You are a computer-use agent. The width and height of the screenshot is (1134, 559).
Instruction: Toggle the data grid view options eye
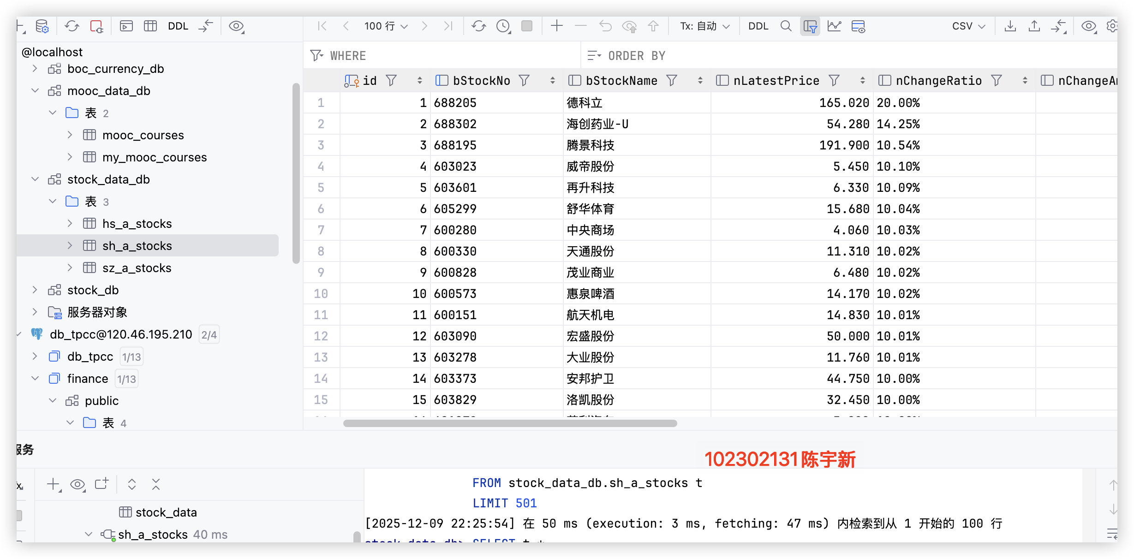tap(1089, 26)
